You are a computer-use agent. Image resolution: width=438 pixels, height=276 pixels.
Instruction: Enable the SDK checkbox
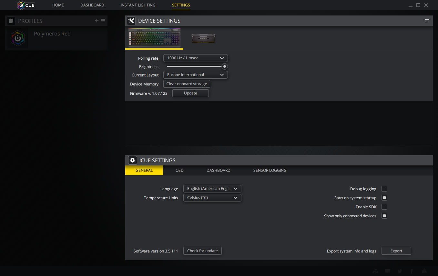pos(384,207)
